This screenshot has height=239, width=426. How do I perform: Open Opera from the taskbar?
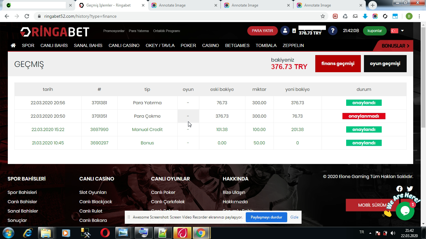click(x=105, y=233)
